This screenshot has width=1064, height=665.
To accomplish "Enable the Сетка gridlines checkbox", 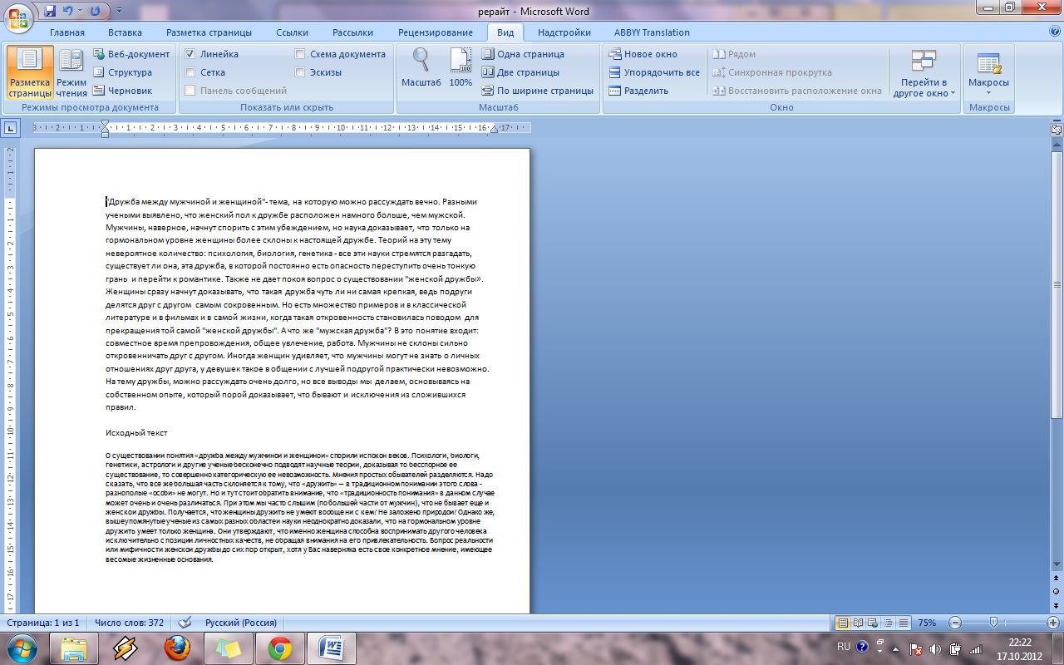I will pos(190,72).
